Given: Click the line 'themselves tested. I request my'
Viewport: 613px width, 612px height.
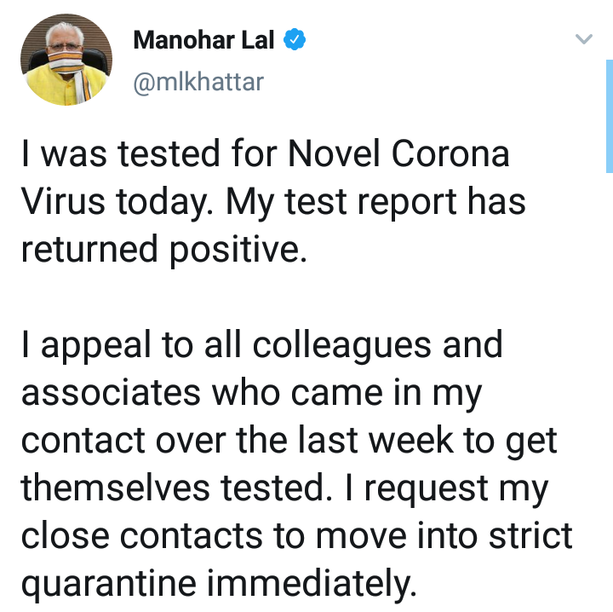Looking at the screenshot, I should (x=284, y=488).
